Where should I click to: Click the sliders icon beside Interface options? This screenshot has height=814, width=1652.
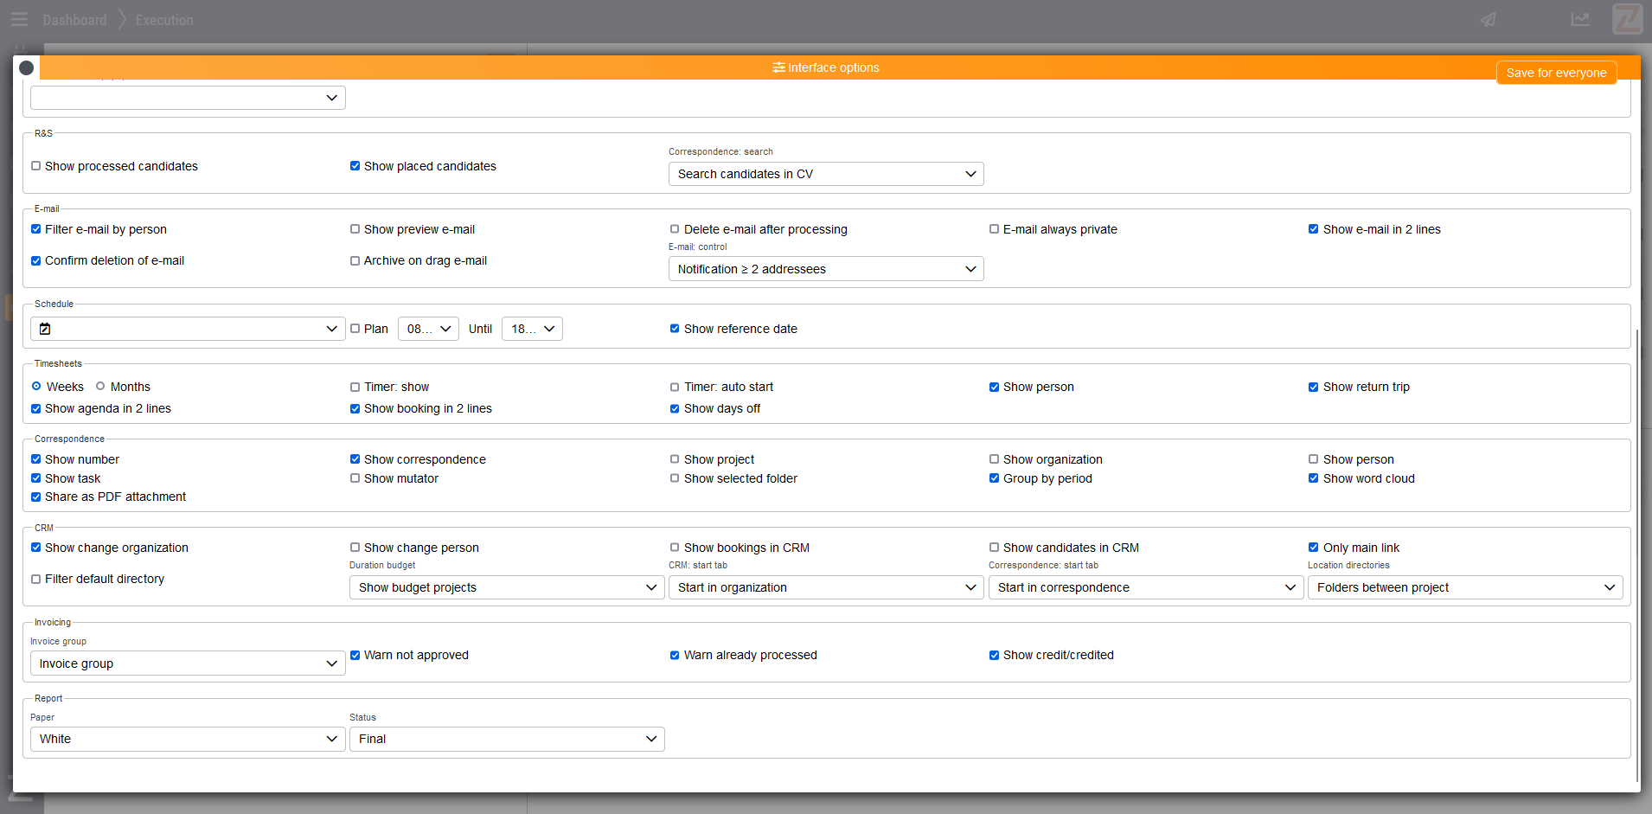[x=778, y=67]
